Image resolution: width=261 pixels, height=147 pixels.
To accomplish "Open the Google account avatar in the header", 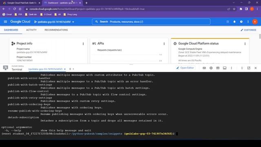I will click(x=255, y=22).
